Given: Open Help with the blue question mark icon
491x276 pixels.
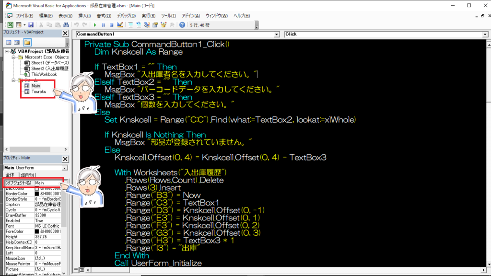Looking at the screenshot, I should (182, 25).
